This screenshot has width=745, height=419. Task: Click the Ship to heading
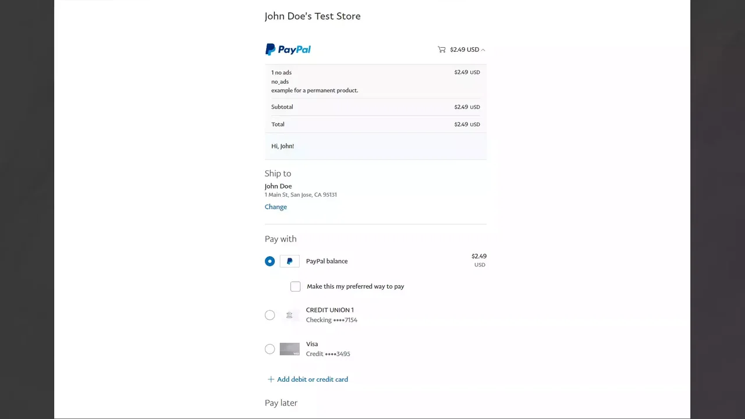(x=278, y=173)
